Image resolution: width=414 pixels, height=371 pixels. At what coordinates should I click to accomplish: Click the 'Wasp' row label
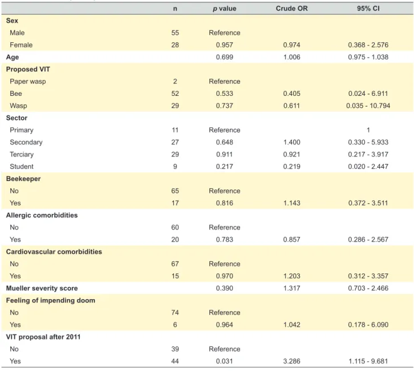[18, 106]
